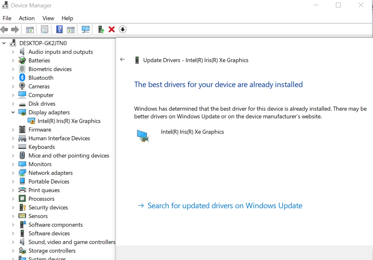The height and width of the screenshot is (260, 373).
Task: Click the Cameras category icon
Action: point(22,86)
